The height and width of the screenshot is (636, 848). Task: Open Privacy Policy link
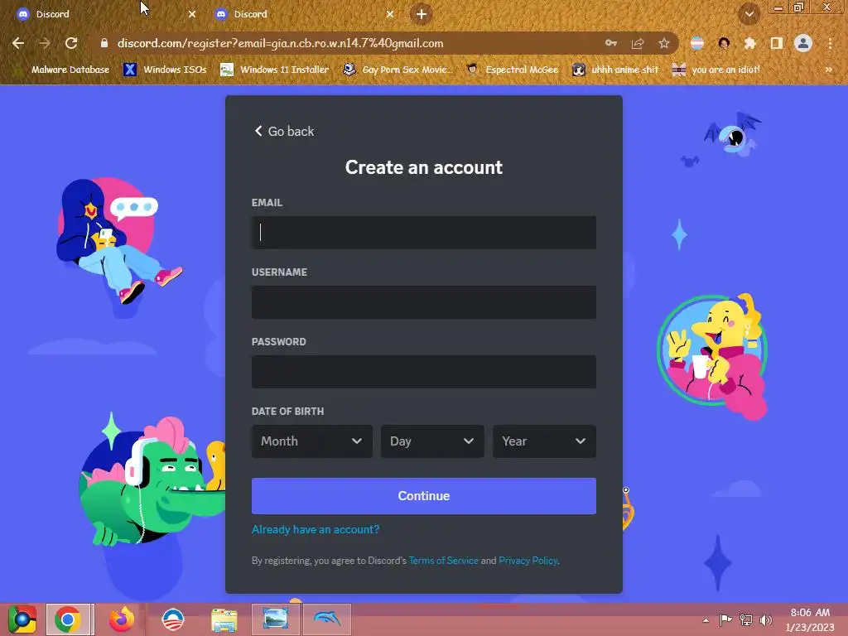[x=528, y=561]
